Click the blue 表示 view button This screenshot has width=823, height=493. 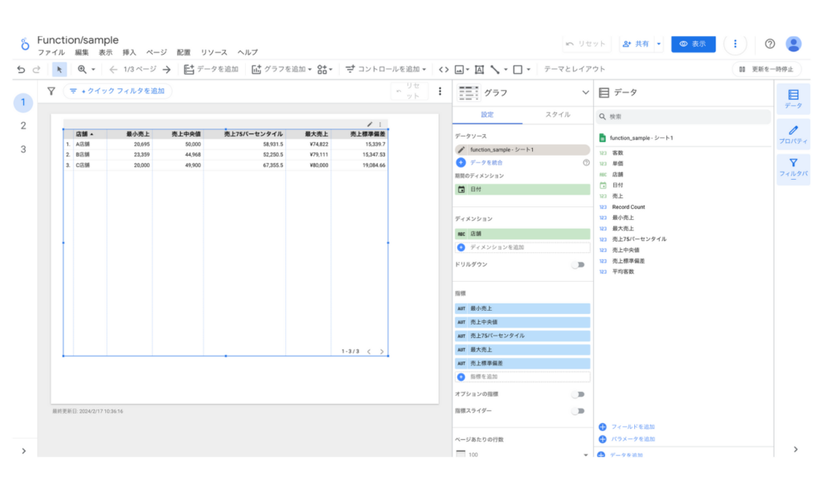pos(693,44)
